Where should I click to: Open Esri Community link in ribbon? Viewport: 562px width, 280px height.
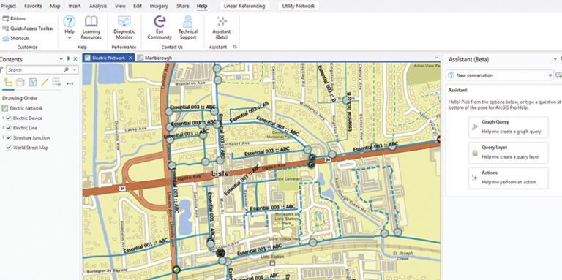160,28
